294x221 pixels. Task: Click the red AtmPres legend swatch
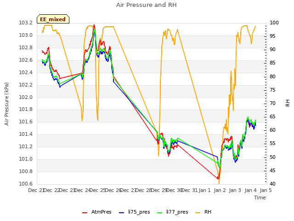pos(85,213)
